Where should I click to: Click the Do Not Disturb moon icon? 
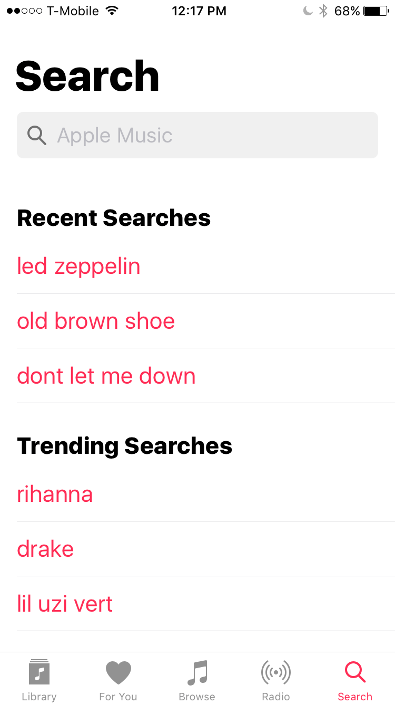(308, 10)
